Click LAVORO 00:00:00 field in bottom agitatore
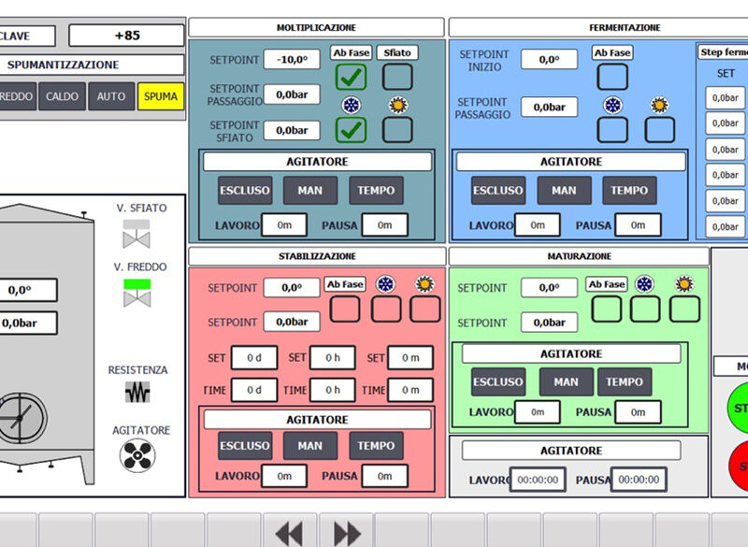 538,480
